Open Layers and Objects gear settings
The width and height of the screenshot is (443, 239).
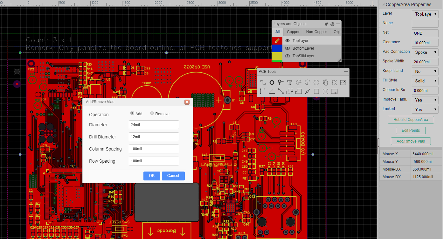[x=332, y=24]
